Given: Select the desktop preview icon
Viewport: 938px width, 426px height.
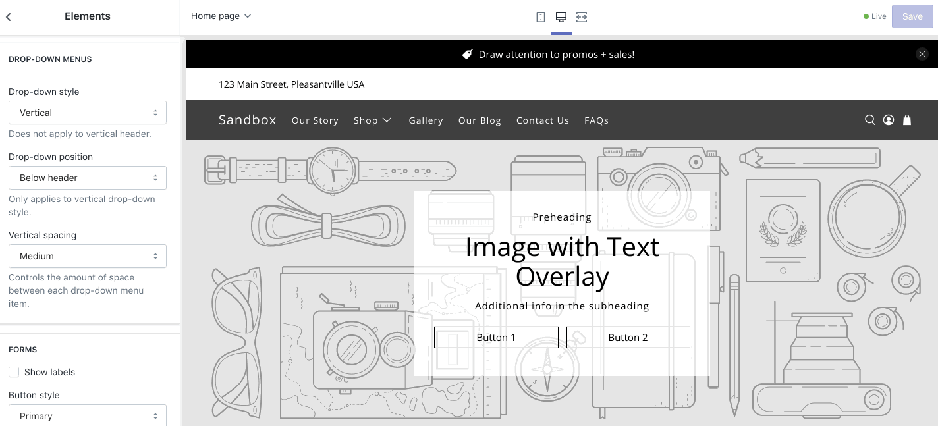Looking at the screenshot, I should click(561, 16).
